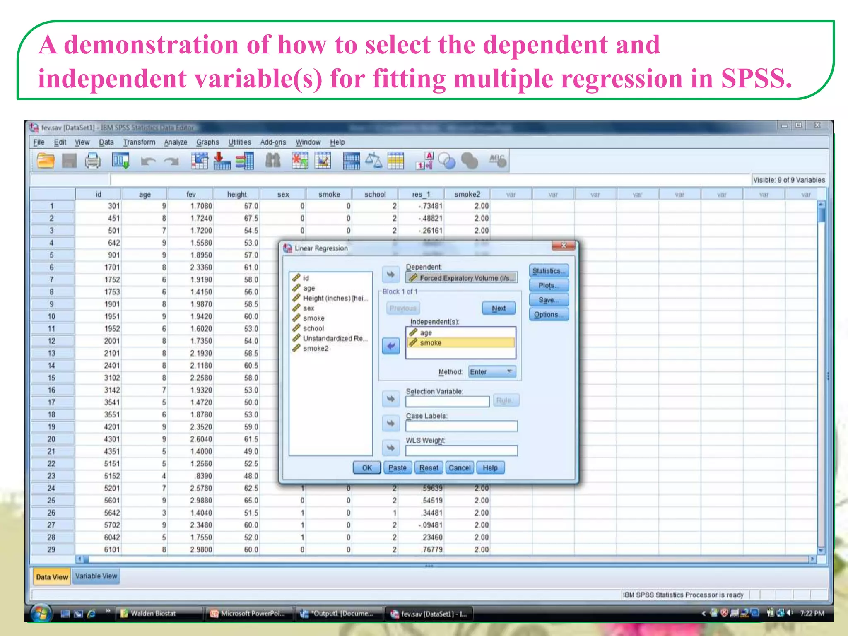Viewport: 848px width, 636px height.
Task: Click arrow button beside Selection Variable
Action: pos(390,399)
